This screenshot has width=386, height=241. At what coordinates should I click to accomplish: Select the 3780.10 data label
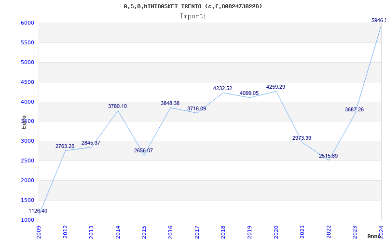tap(117, 106)
